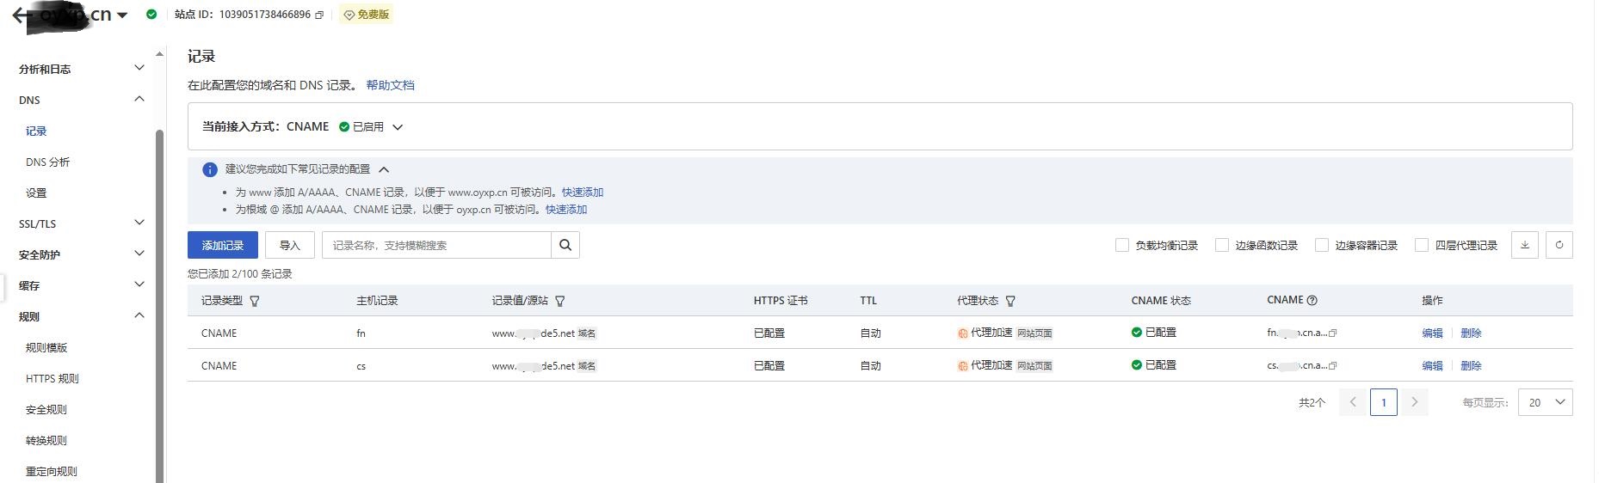1599x483 pixels.
Task: Toggle the 边缘函数记录 checkbox
Action: (1222, 245)
